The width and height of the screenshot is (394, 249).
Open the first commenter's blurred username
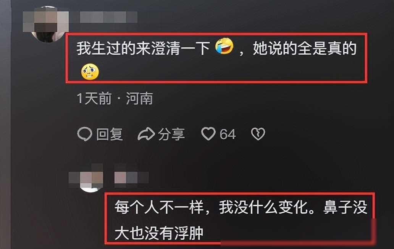pyautogui.click(x=108, y=17)
